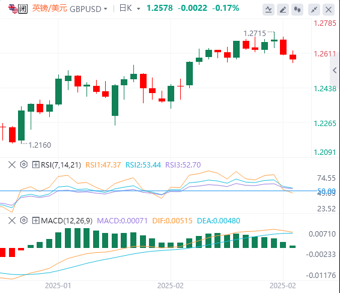Expand the RSI panel plus box
The image size is (340, 293).
(x=35, y=165)
